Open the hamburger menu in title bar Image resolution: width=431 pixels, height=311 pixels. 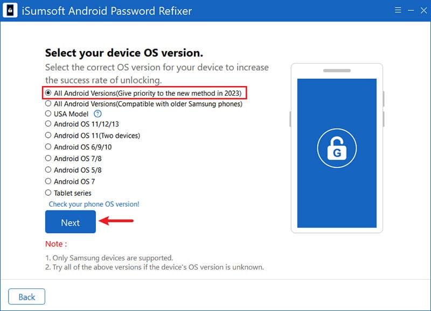pyautogui.click(x=398, y=10)
